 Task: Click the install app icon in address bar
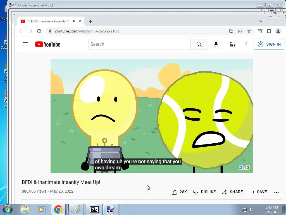[231, 31]
